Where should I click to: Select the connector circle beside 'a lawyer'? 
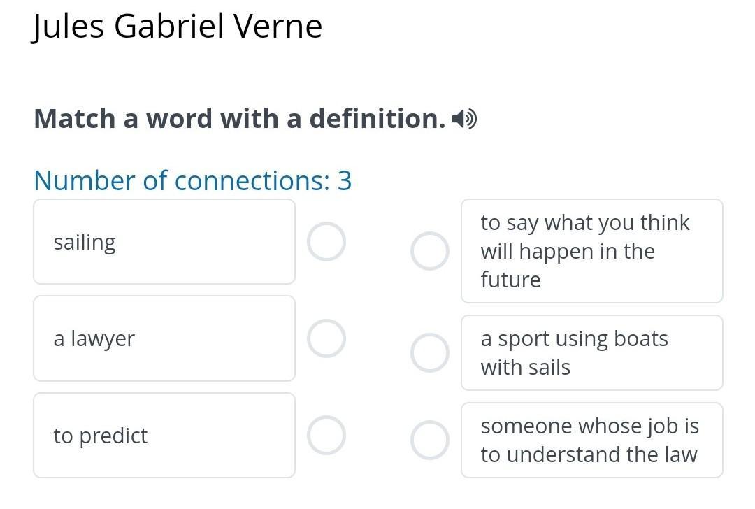[326, 338]
